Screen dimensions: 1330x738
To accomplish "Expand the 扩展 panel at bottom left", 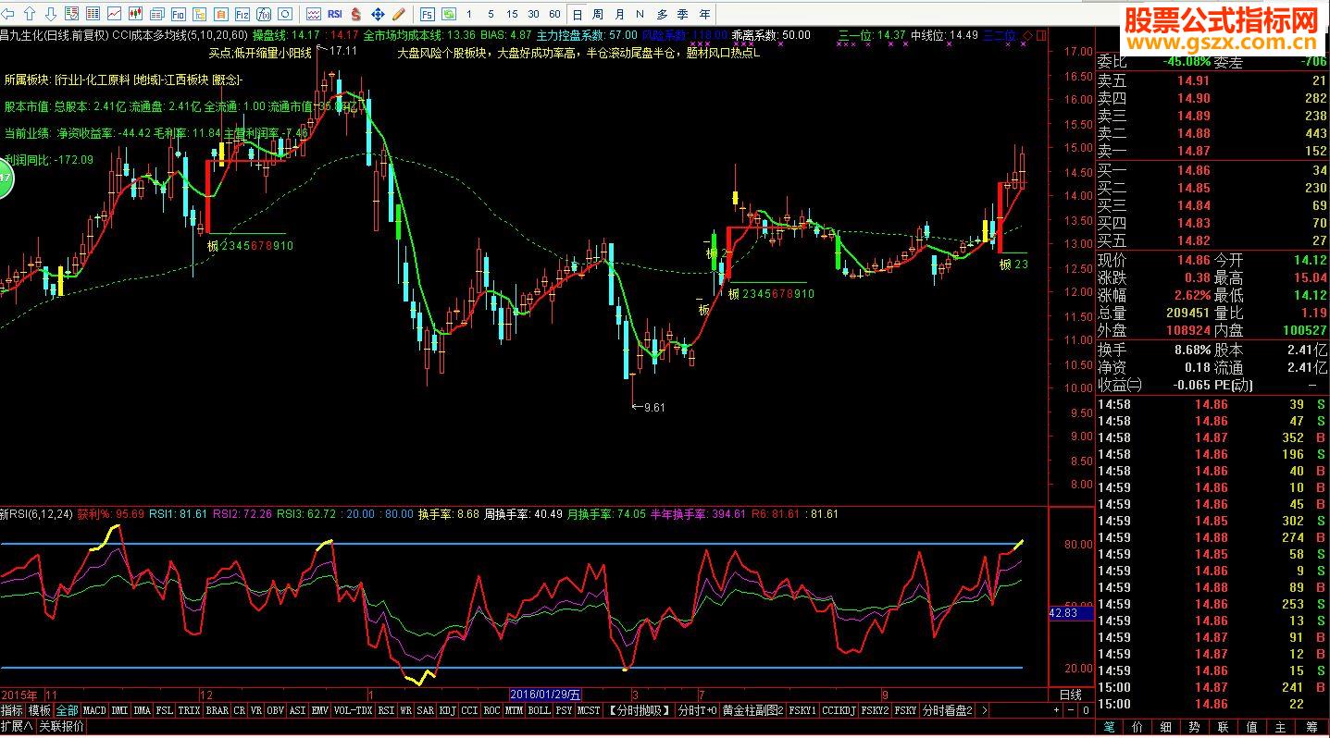I will (x=18, y=727).
